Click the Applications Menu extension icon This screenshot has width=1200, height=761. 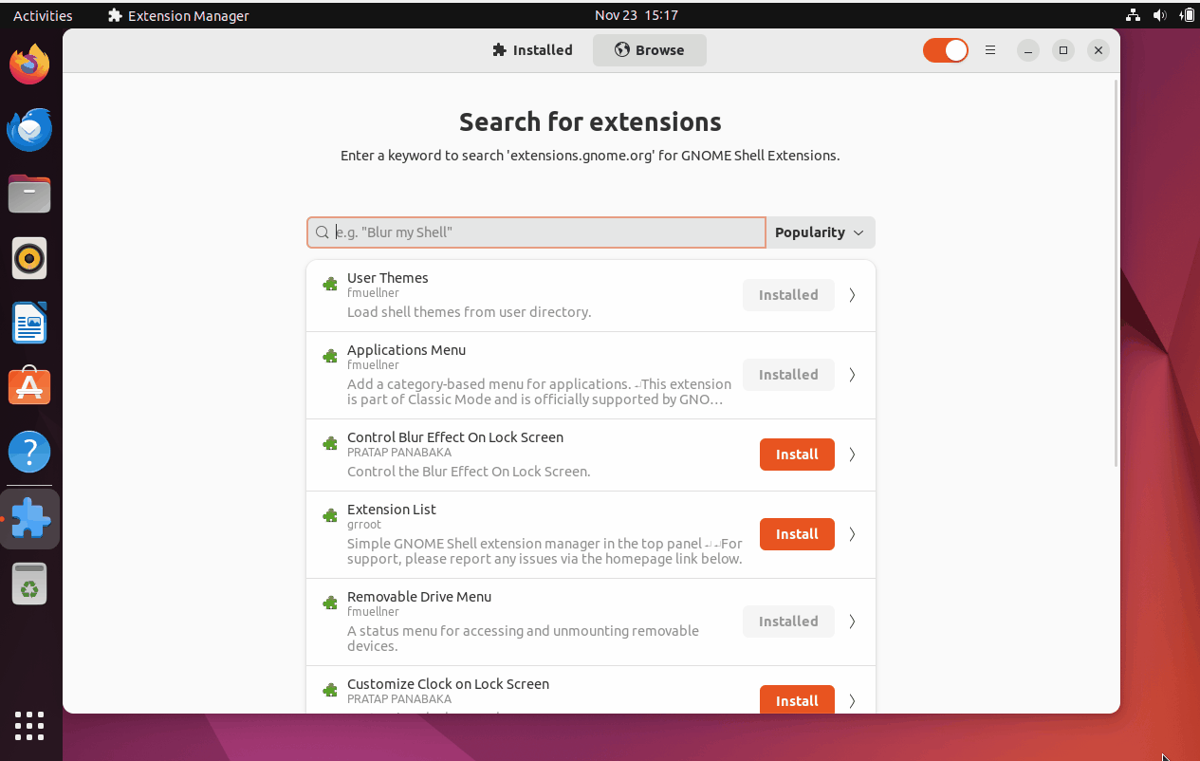[329, 356]
